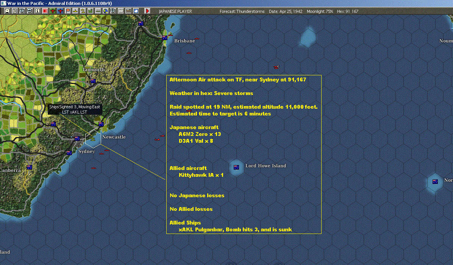The width and height of the screenshot is (453, 265).
Task: Click the Japanese rising sun flag icon
Action: click(x=45, y=11)
